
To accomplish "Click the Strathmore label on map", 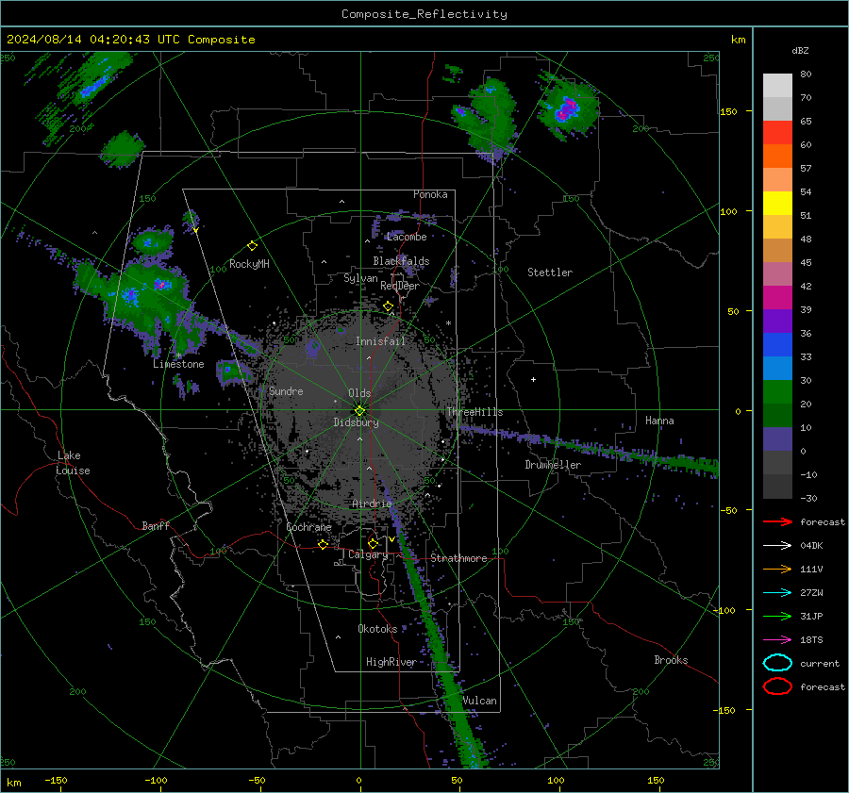I will pos(458,558).
